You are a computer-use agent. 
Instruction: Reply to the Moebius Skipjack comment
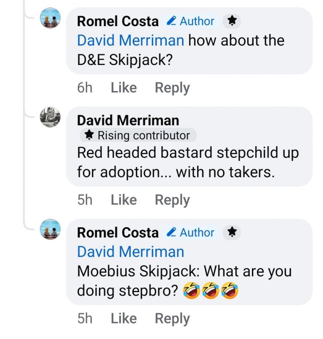pyautogui.click(x=172, y=318)
